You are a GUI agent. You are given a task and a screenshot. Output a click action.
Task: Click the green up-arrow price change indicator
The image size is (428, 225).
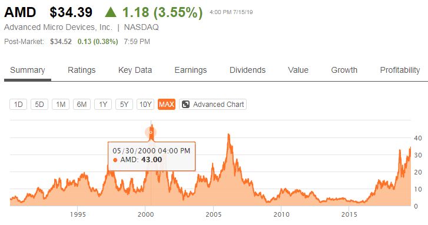click(111, 12)
